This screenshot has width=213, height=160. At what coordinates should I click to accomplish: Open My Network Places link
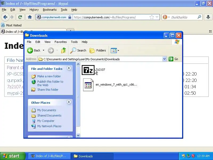click(49, 126)
